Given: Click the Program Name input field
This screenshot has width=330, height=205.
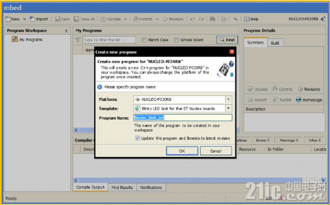Looking at the screenshot, I should coord(183,117).
